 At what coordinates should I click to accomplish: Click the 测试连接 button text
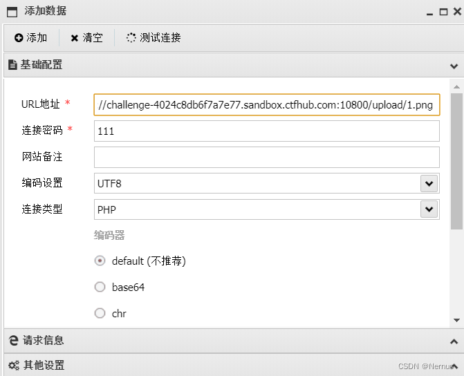(160, 37)
